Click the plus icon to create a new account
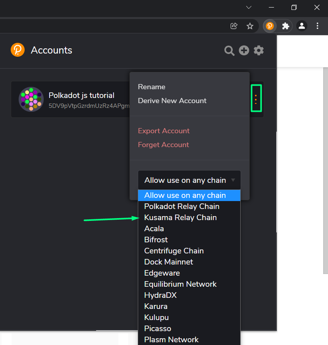This screenshot has width=328, height=345. [x=244, y=50]
